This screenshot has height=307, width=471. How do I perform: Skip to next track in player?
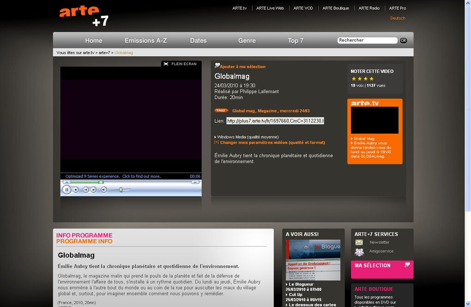pyautogui.click(x=94, y=190)
